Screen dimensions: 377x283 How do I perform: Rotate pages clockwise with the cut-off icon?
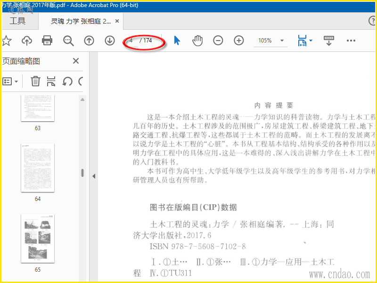81,81
